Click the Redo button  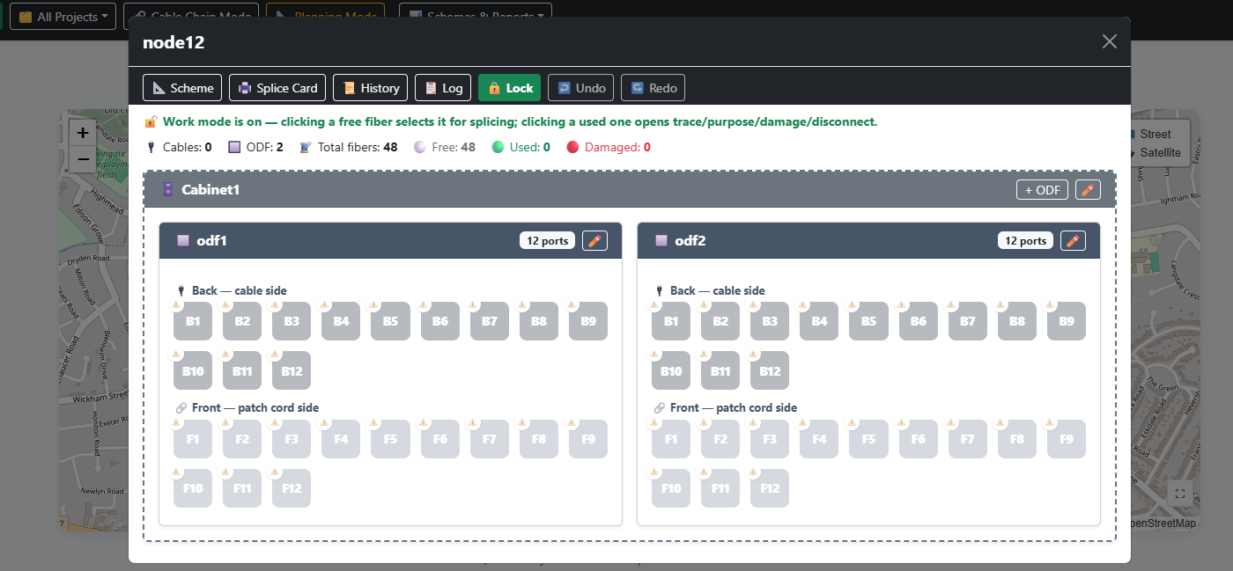tap(653, 88)
